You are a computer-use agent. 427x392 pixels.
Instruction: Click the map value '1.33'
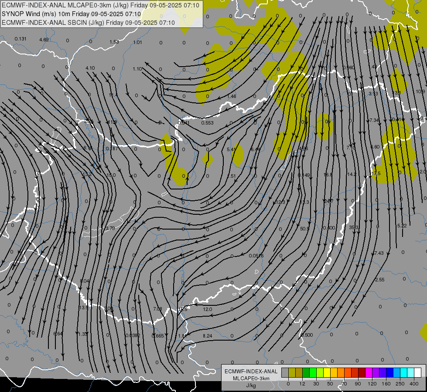82,334
